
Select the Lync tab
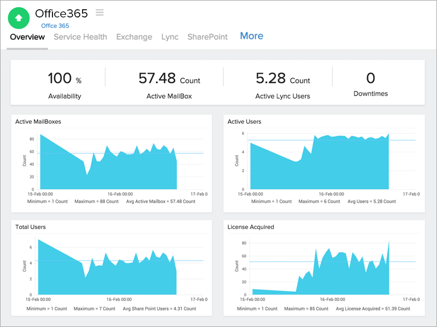click(170, 37)
